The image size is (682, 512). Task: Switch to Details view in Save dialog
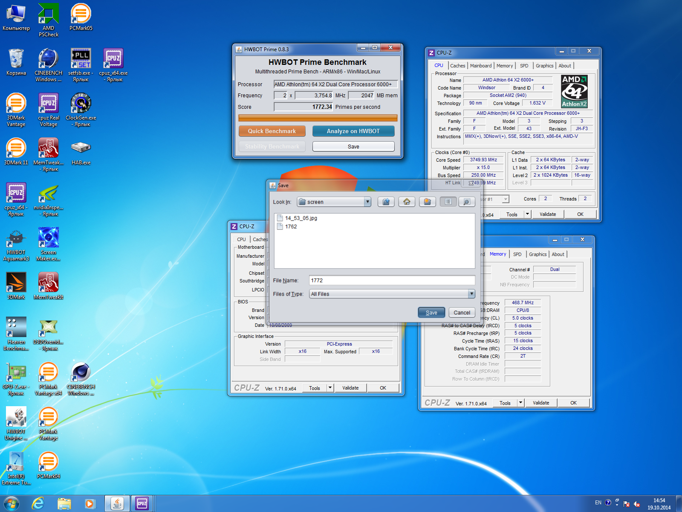467,202
